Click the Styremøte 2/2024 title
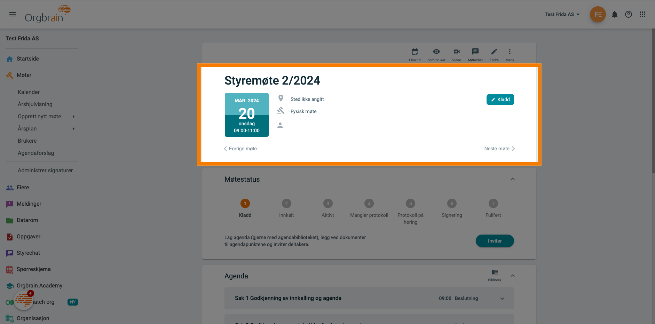This screenshot has height=324, width=655. coord(272,81)
